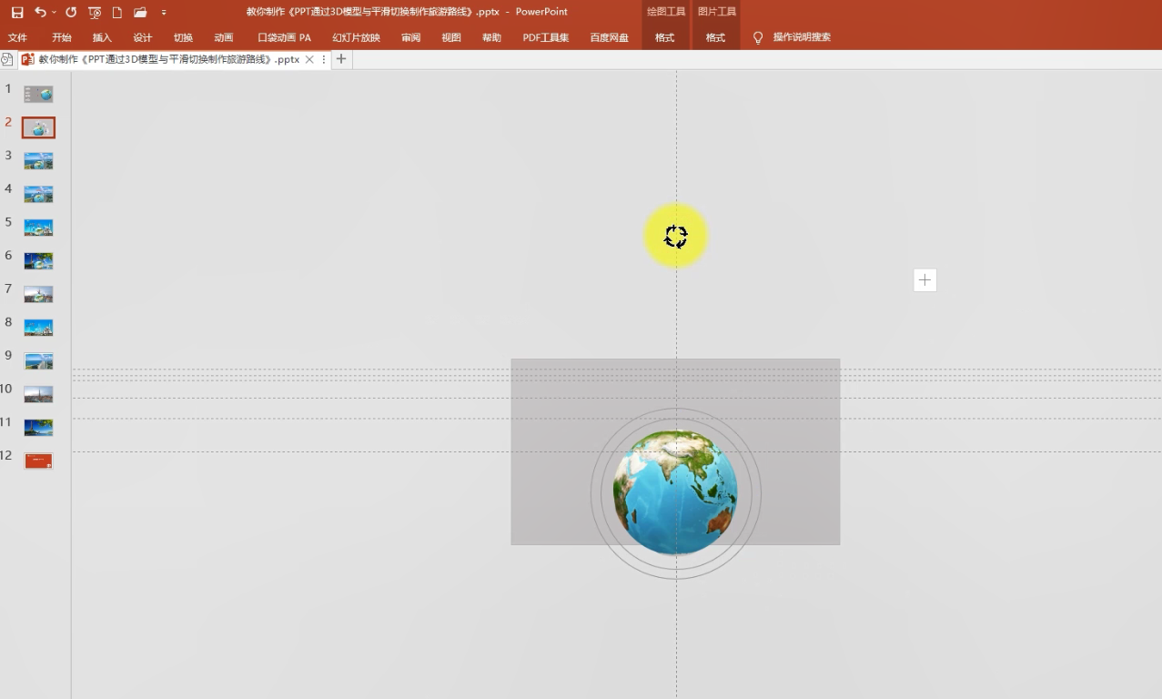
Task: Switch to the 切换 ribbon tab
Action: click(183, 37)
